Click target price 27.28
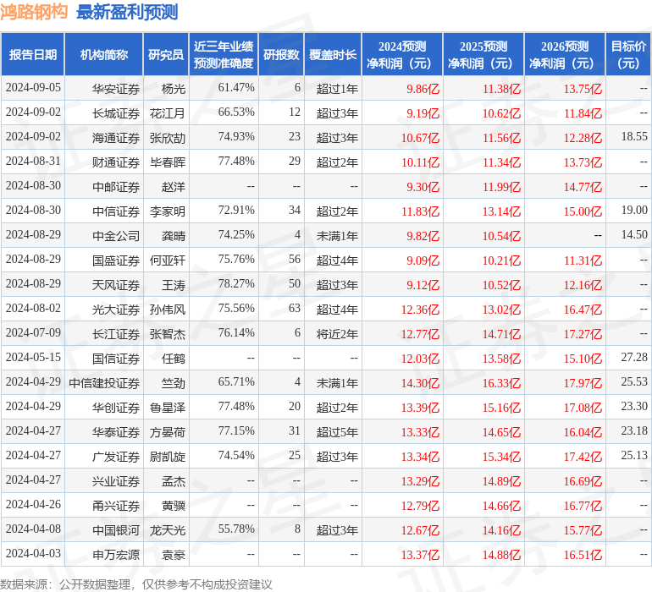The width and height of the screenshot is (652, 592). tap(634, 357)
